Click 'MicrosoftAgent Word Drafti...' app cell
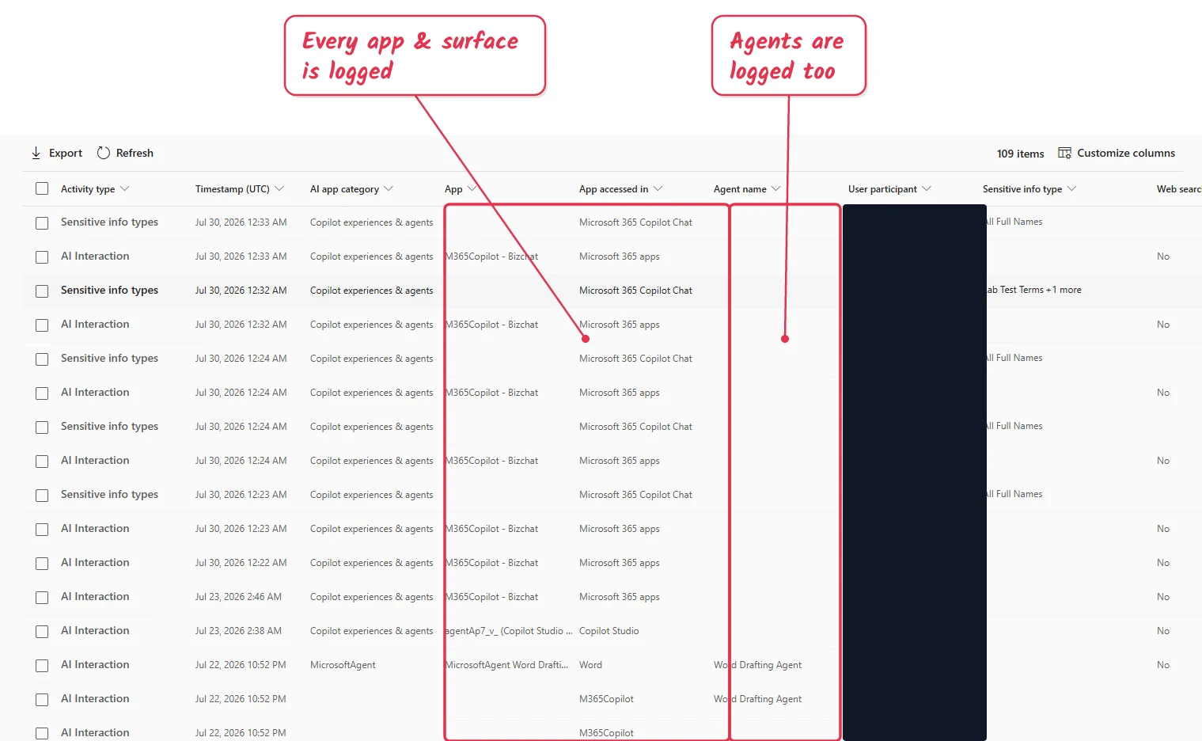The image size is (1202, 741). point(507,665)
